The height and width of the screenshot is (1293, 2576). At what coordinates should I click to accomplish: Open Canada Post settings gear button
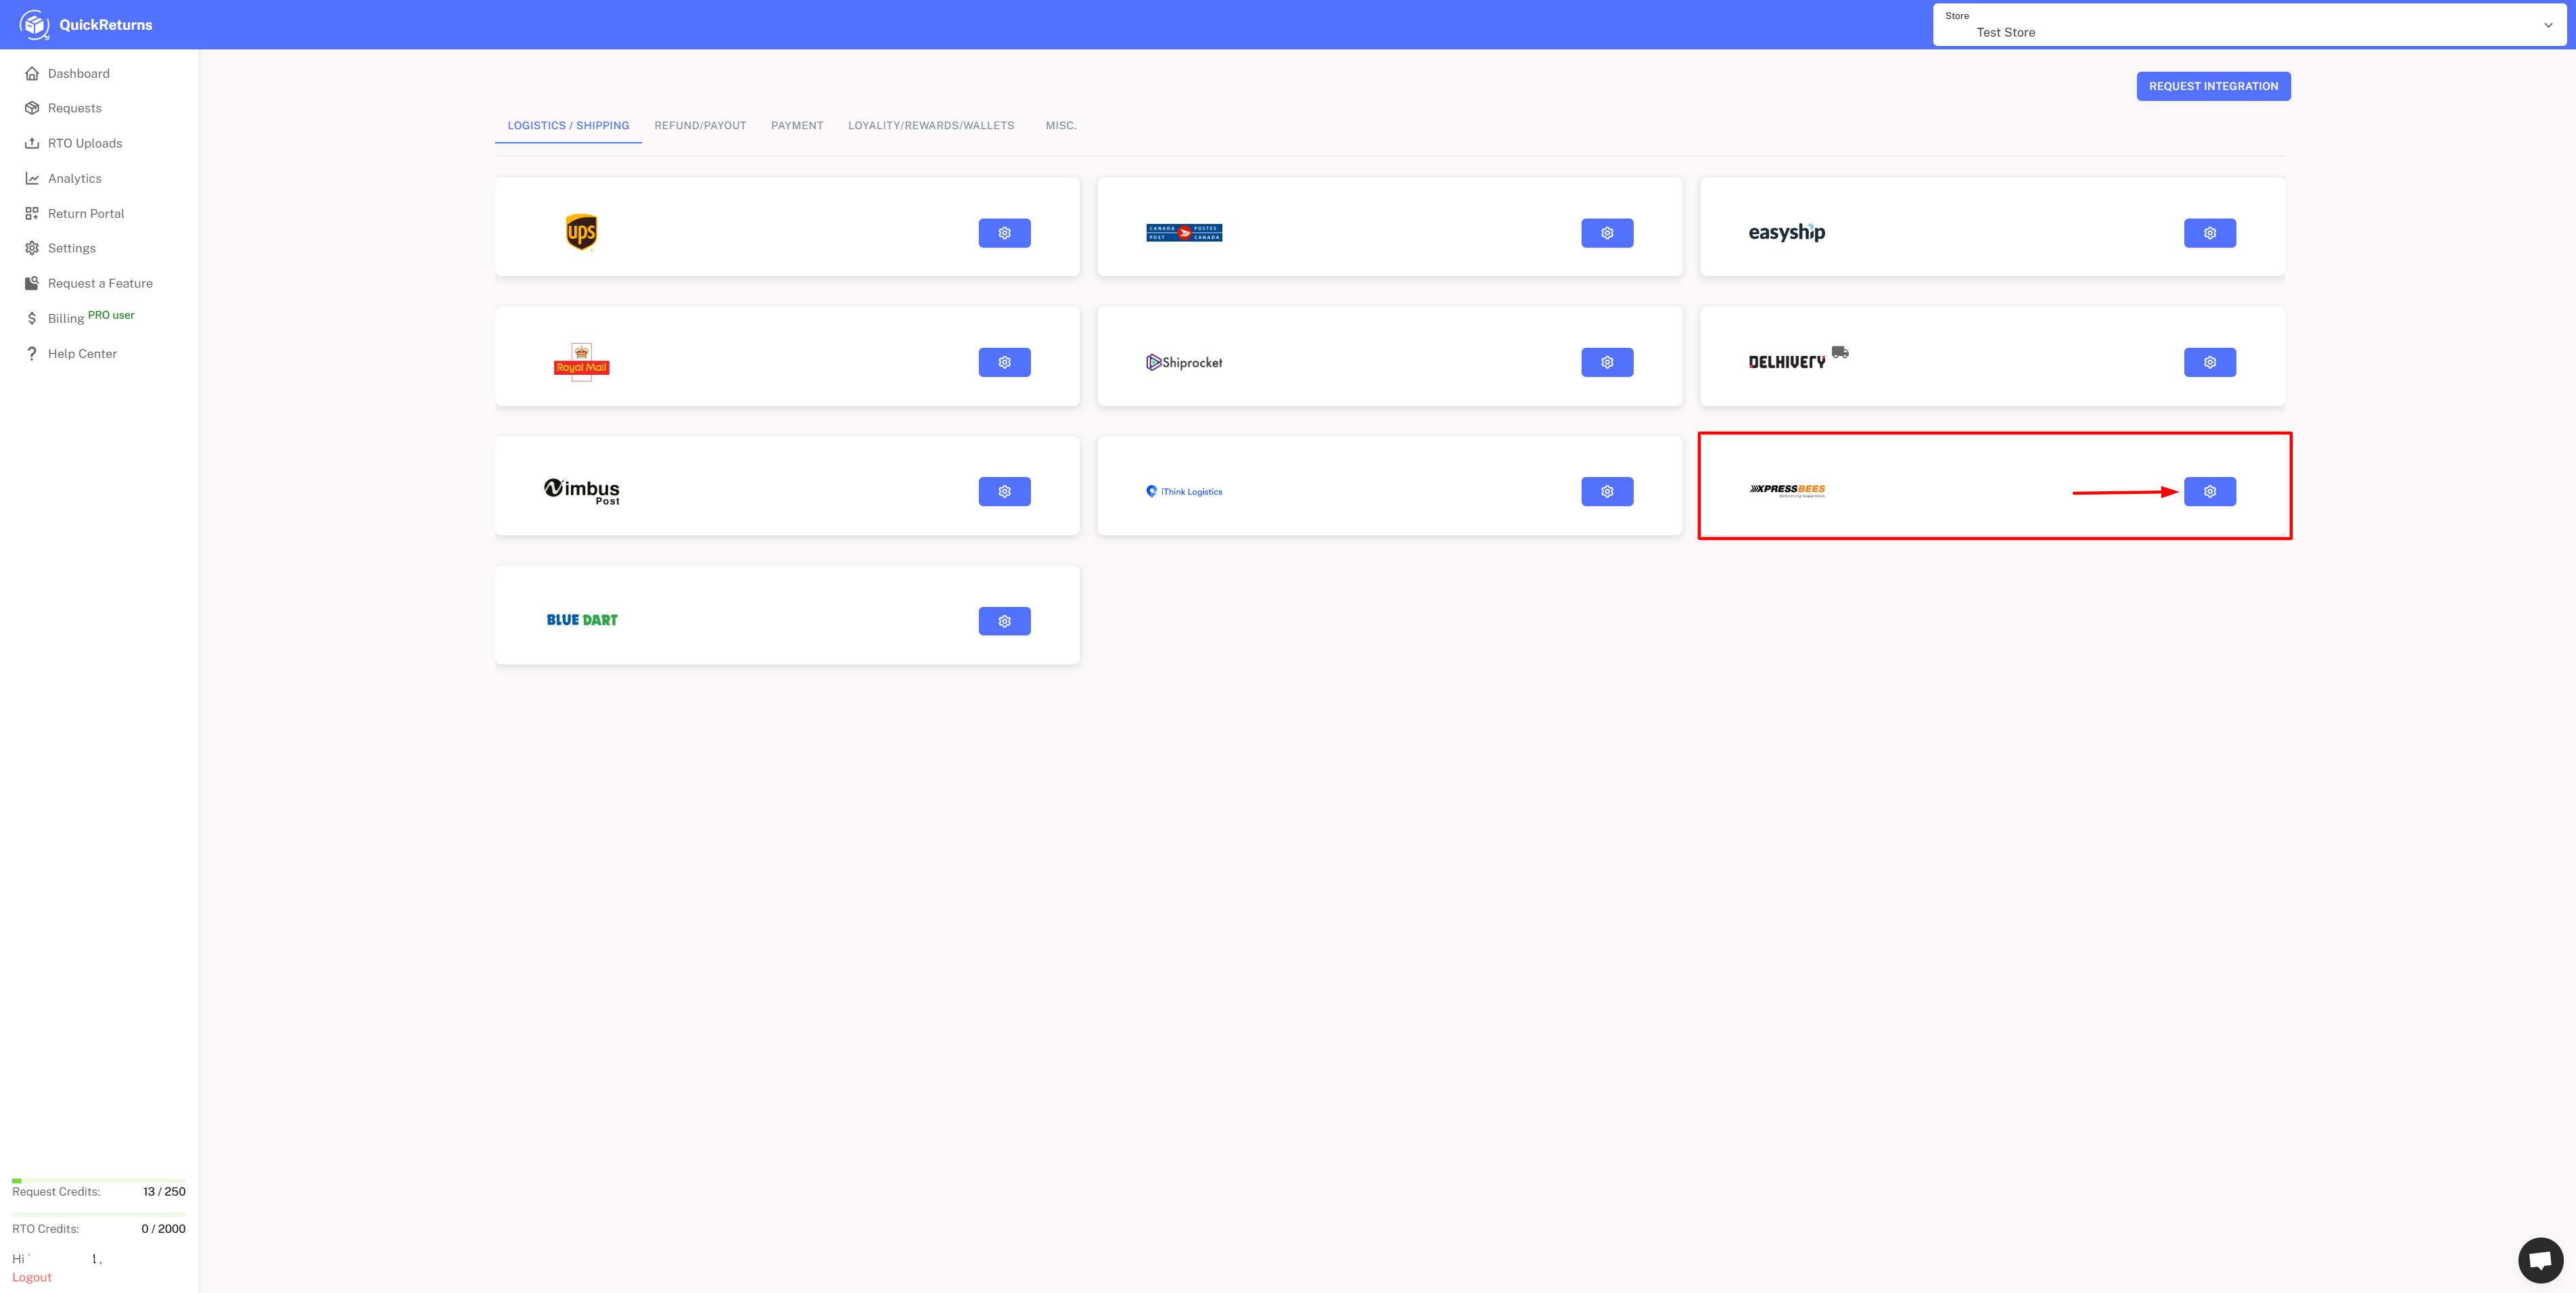click(1607, 233)
